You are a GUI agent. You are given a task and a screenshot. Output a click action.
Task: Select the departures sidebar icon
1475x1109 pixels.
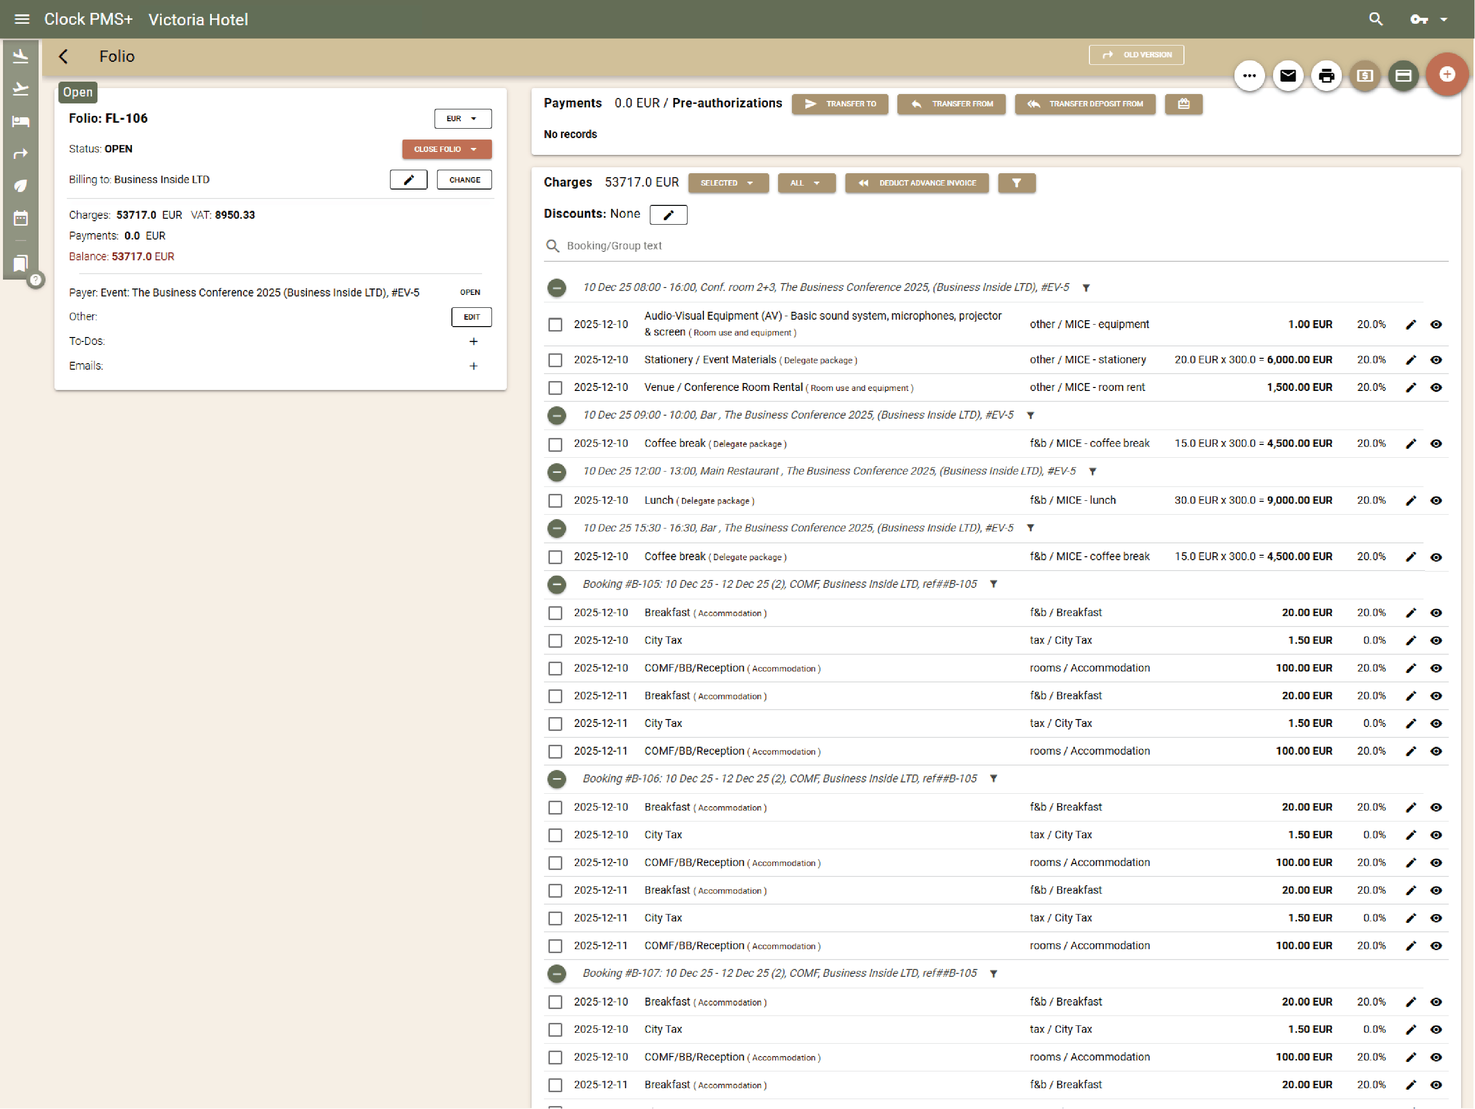20,88
